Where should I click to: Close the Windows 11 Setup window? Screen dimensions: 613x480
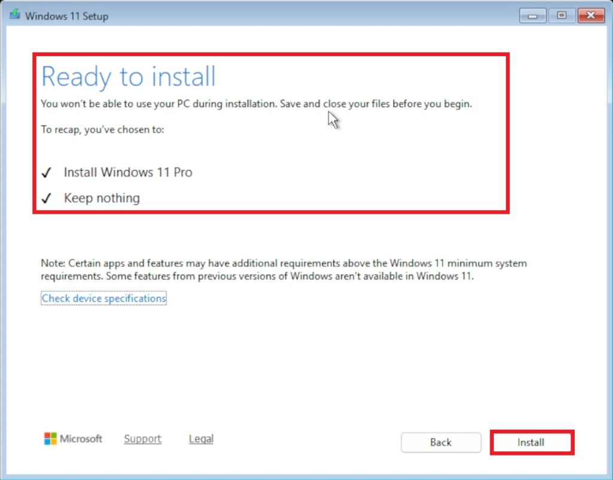point(591,16)
